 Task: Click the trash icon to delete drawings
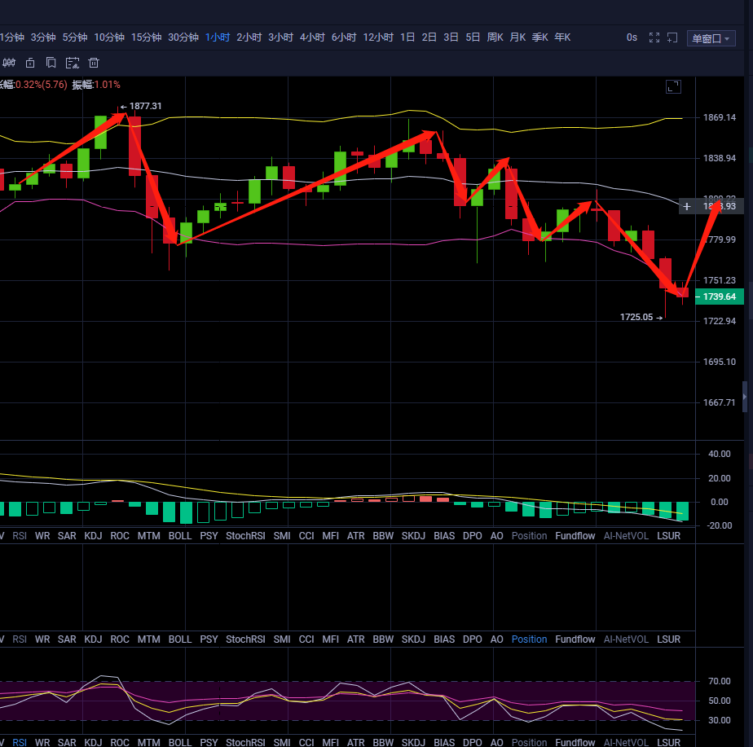(x=94, y=63)
